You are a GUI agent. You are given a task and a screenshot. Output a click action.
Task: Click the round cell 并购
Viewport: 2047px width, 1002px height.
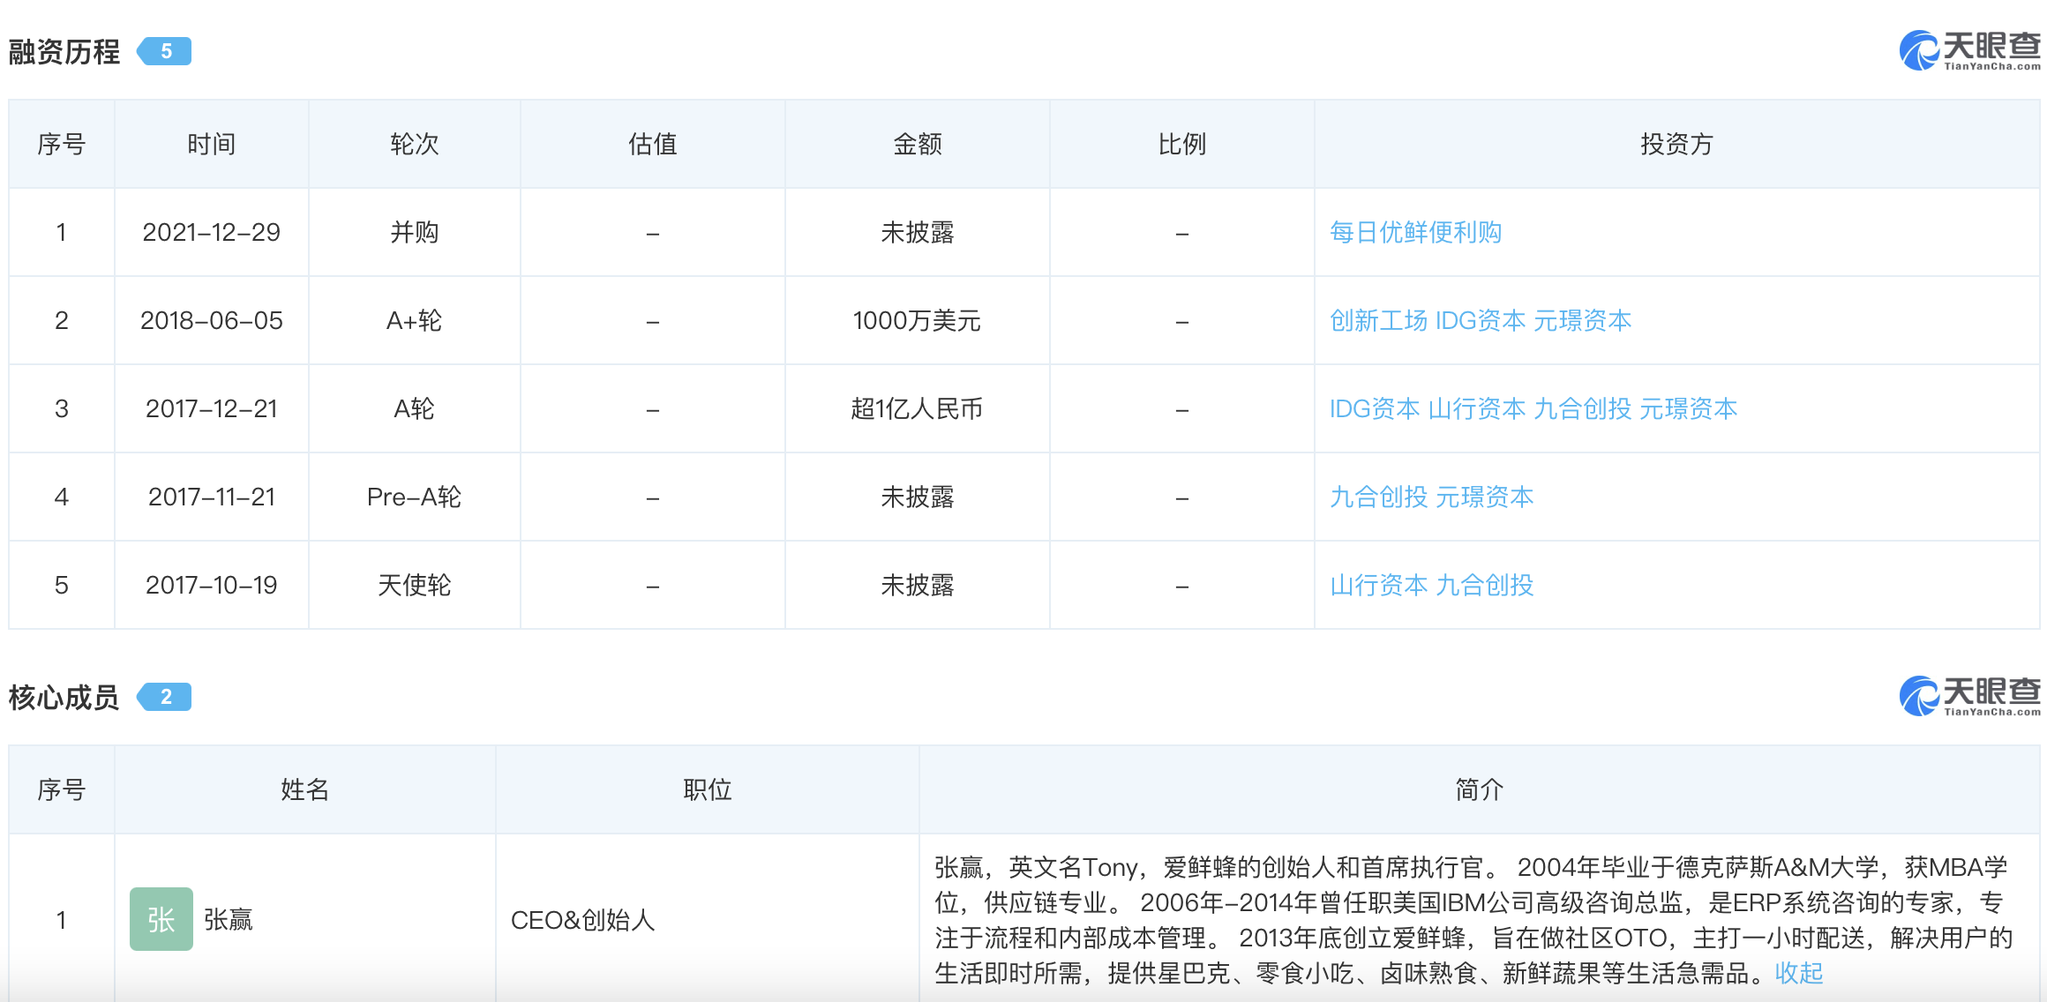point(415,232)
